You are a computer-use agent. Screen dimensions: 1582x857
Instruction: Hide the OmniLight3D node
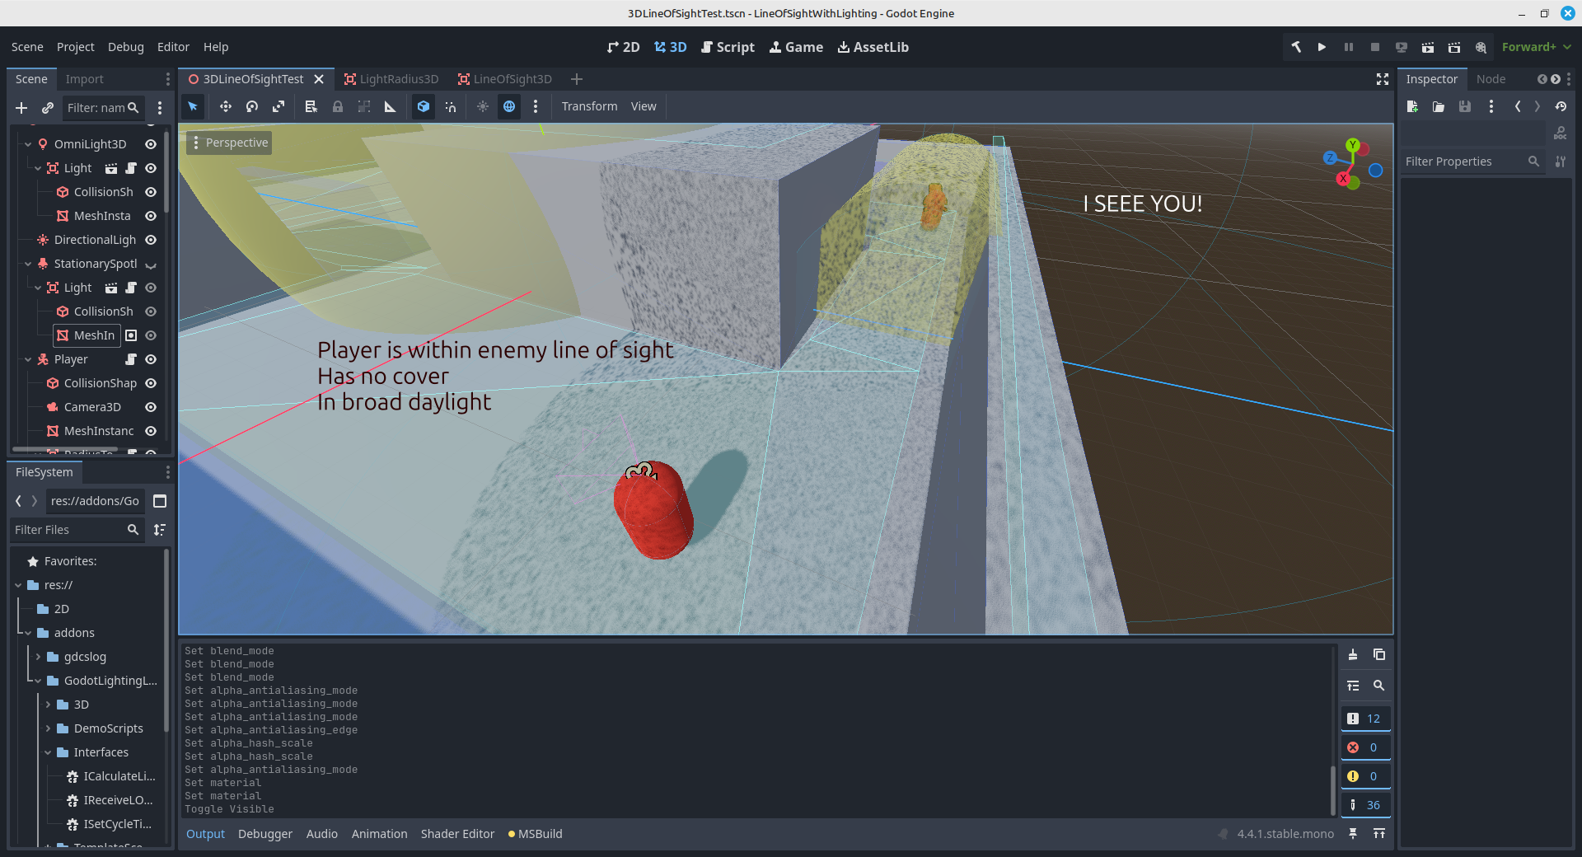tap(151, 144)
